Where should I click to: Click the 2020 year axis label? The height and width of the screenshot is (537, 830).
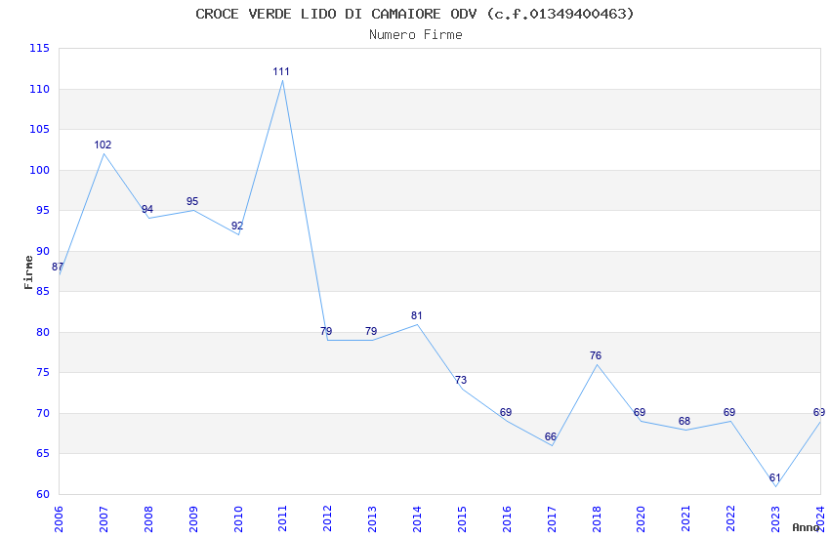pyautogui.click(x=641, y=518)
